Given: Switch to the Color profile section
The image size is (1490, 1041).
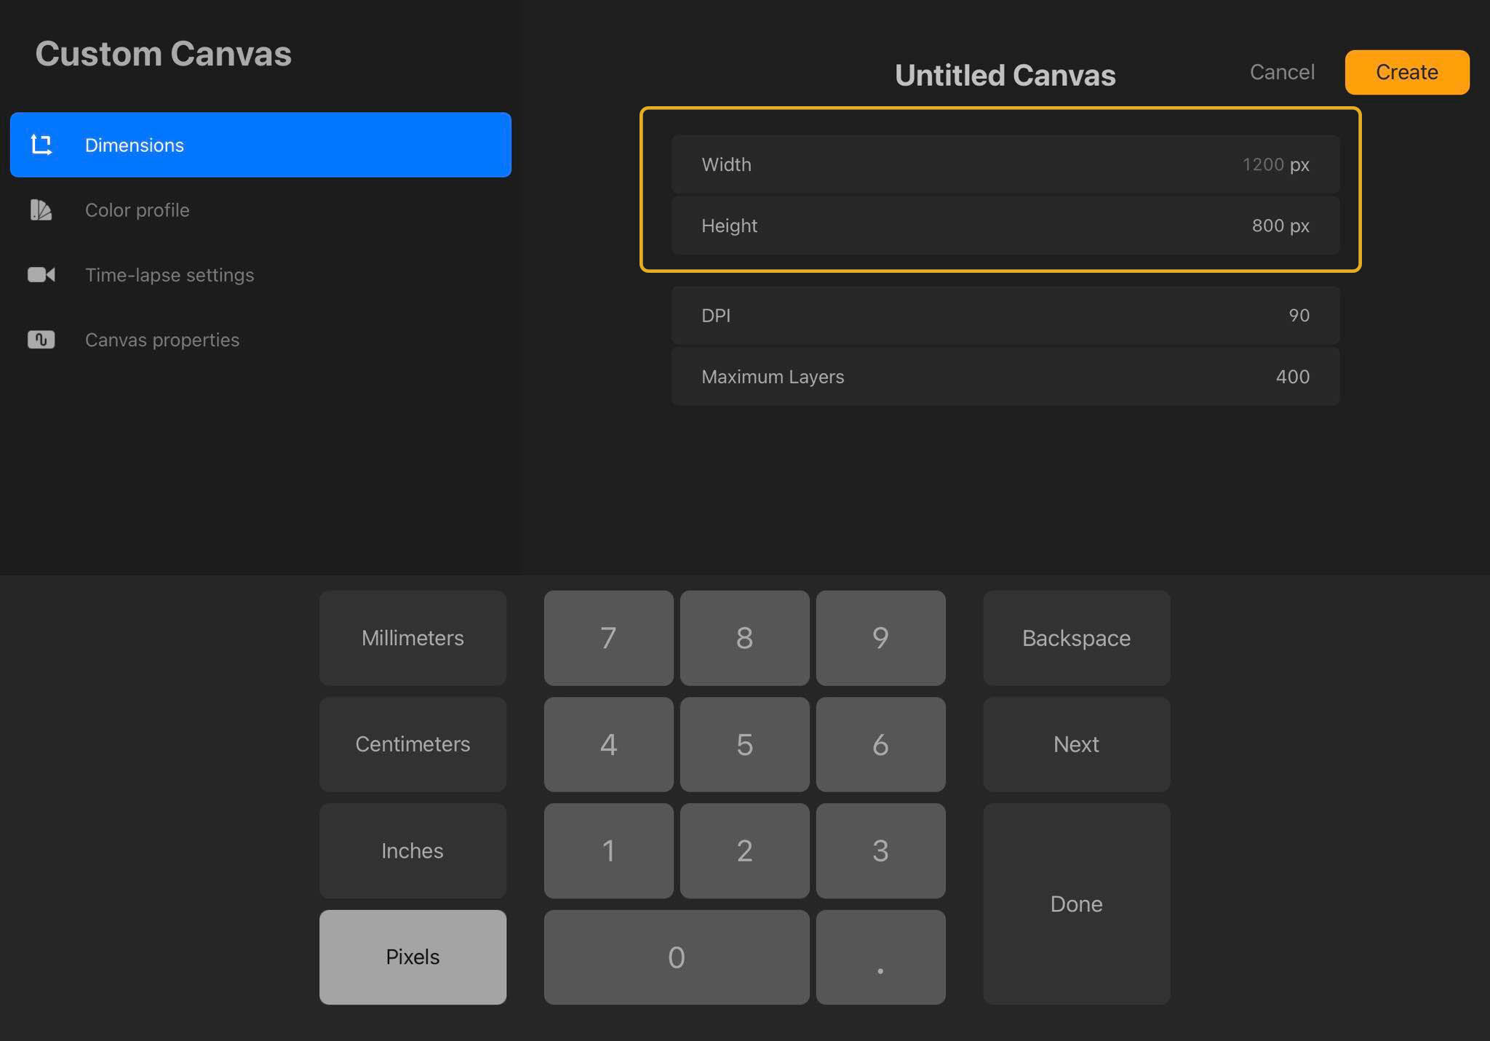Looking at the screenshot, I should (137, 210).
